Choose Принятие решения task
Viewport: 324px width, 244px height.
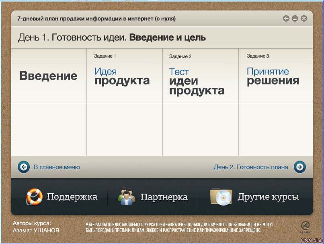(x=273, y=76)
